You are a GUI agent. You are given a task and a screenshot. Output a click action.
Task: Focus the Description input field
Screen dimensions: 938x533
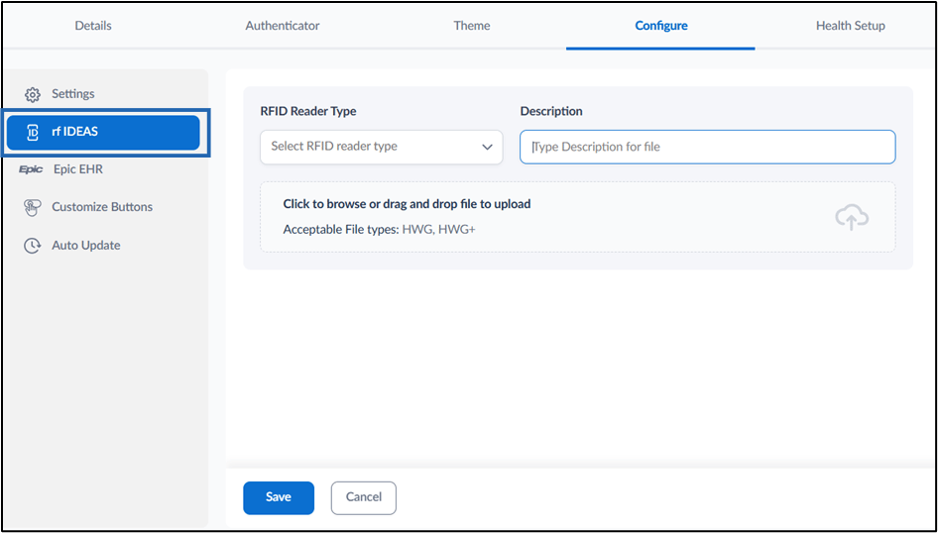click(708, 147)
